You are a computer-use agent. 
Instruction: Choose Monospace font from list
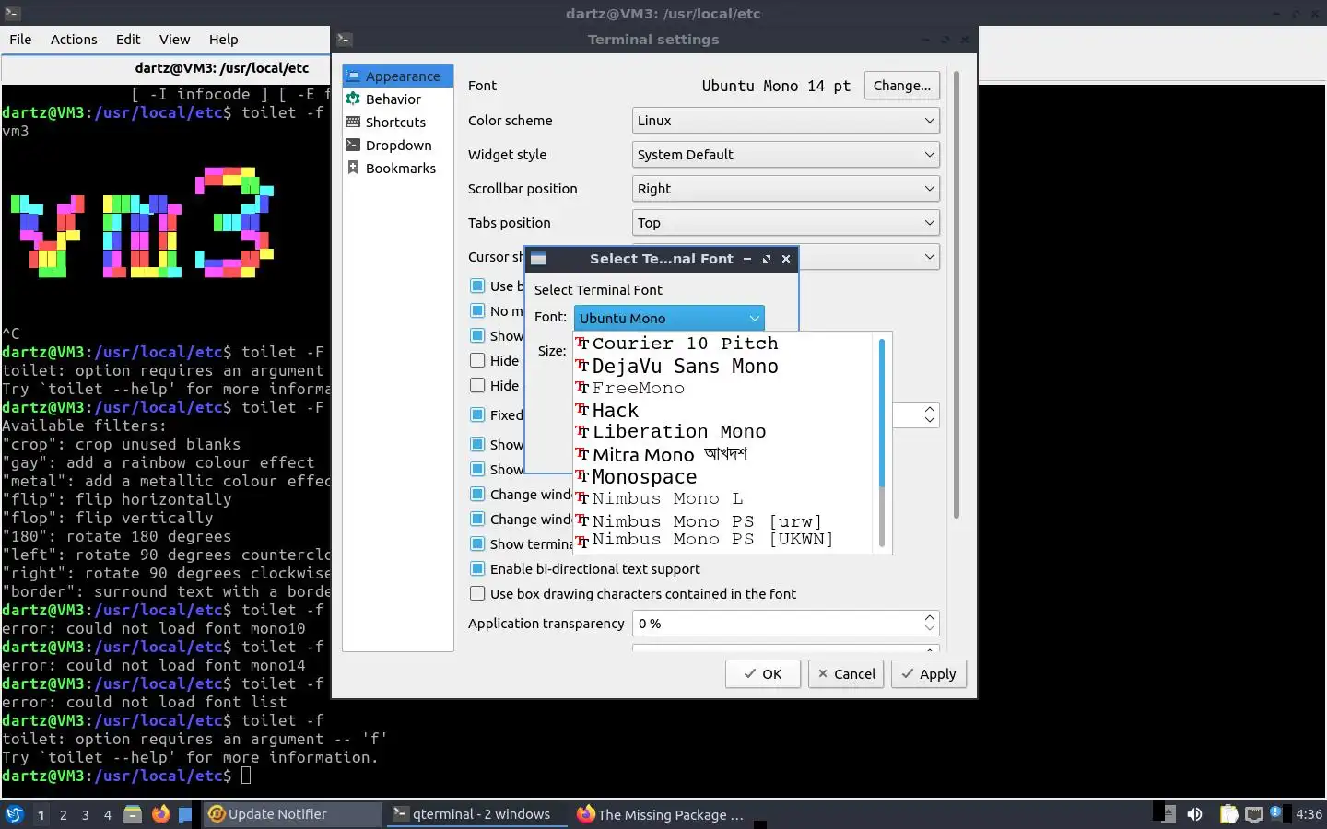[724, 477]
